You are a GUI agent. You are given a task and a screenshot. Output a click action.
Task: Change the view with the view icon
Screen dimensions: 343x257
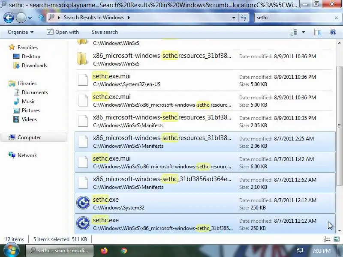tap(294, 32)
